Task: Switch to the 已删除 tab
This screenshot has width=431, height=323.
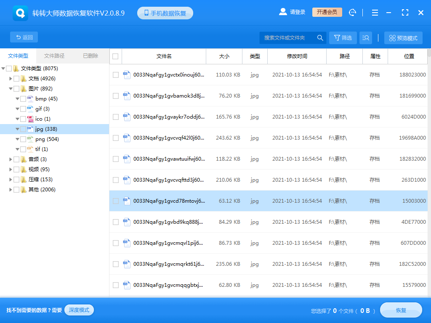Action: point(90,56)
